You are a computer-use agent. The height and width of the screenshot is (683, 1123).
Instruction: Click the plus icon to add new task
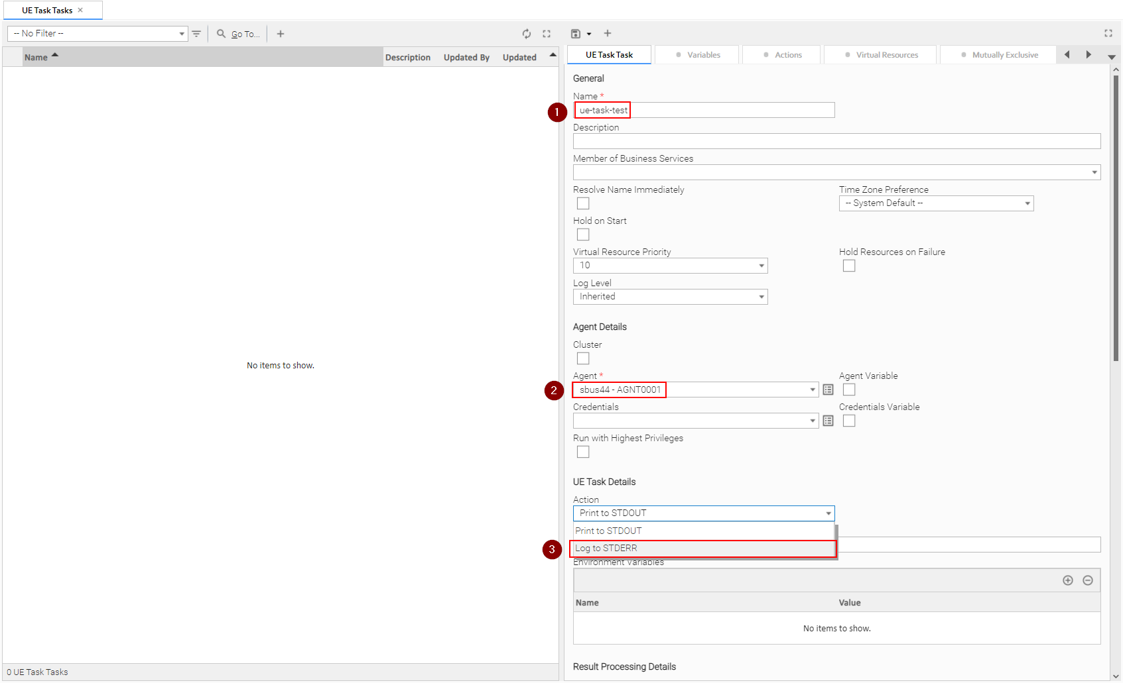pyautogui.click(x=281, y=34)
